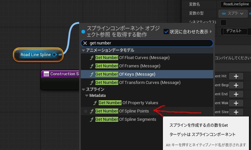251x150 pixels.
Task: Collapse the アニメーションデータモデル category
Action: click(x=83, y=50)
